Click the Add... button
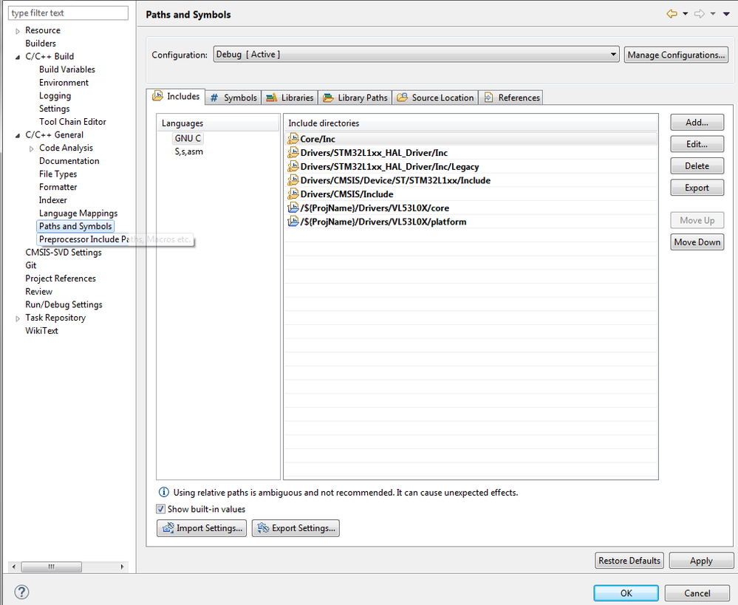 click(697, 123)
